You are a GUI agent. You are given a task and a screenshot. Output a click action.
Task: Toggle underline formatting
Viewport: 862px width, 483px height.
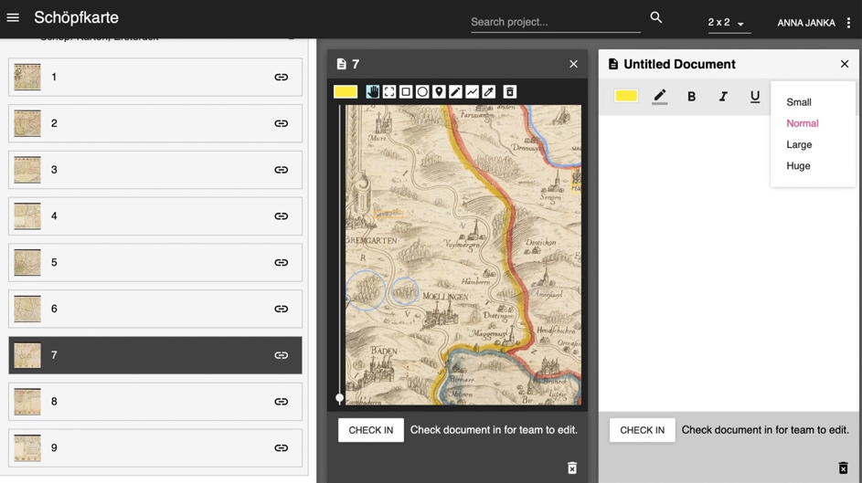pyautogui.click(x=755, y=97)
